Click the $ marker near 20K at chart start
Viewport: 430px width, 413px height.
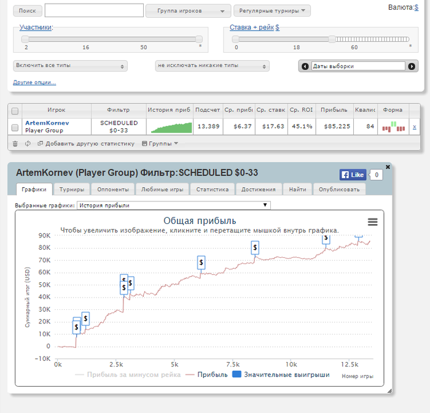pos(77,327)
